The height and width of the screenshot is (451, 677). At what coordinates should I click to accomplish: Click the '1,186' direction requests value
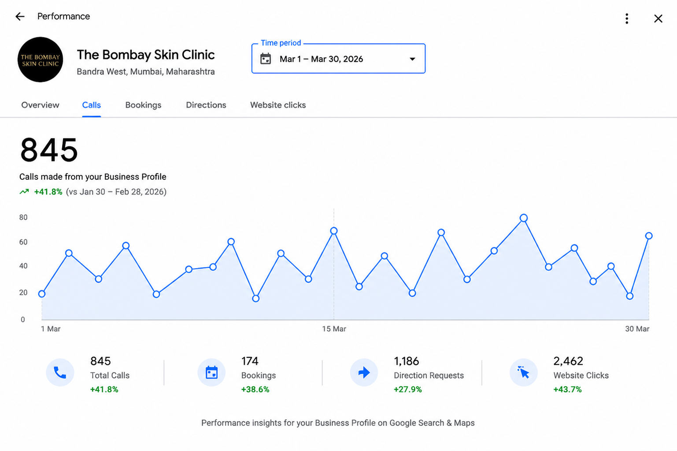[x=406, y=361]
